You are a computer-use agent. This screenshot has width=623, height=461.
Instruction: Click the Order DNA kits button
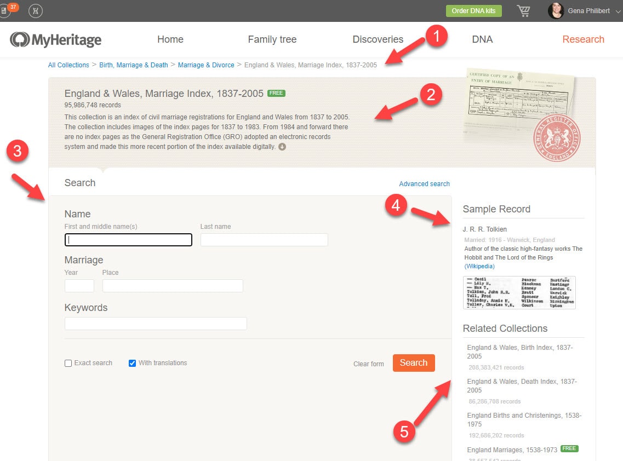[473, 11]
